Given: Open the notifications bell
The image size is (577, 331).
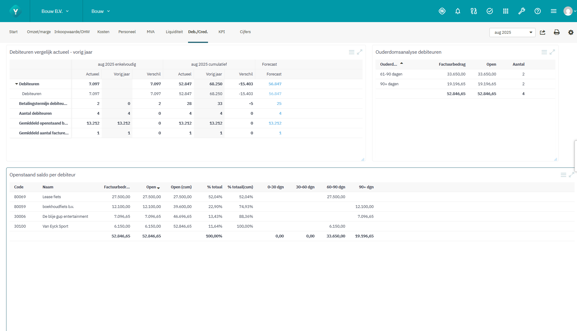Looking at the screenshot, I should (x=457, y=11).
